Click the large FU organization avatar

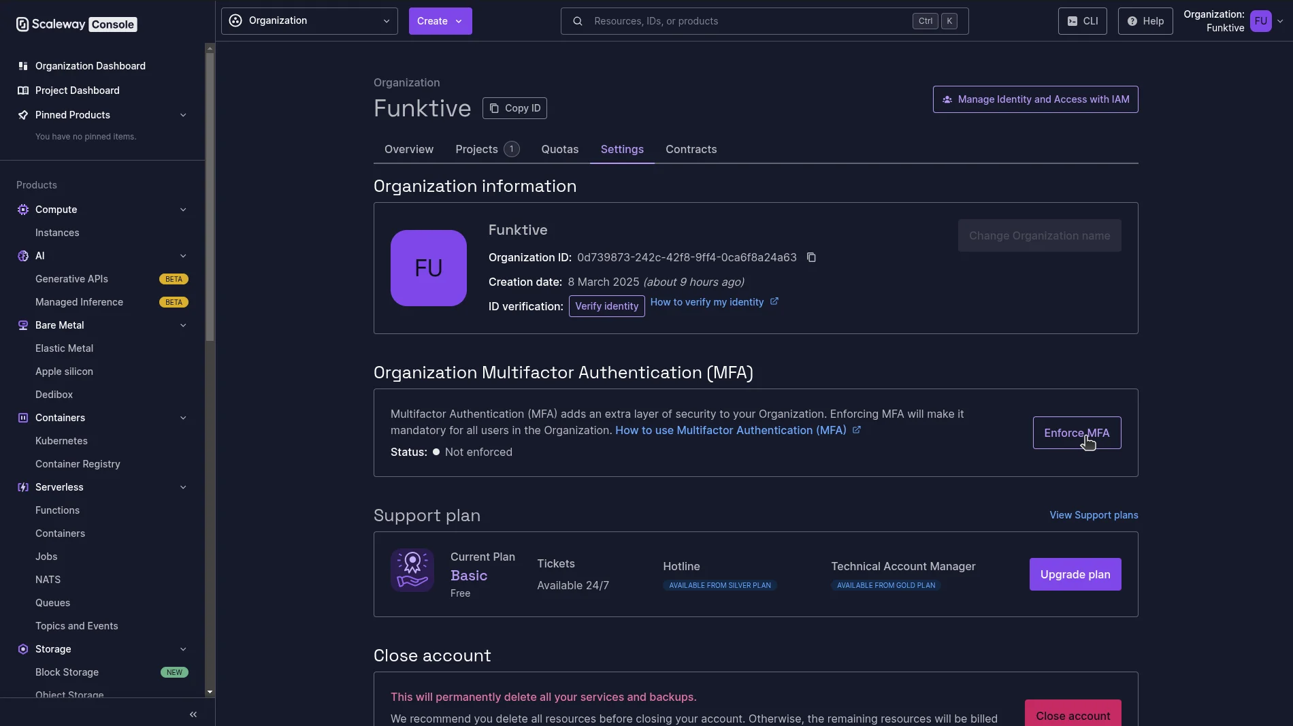(429, 268)
